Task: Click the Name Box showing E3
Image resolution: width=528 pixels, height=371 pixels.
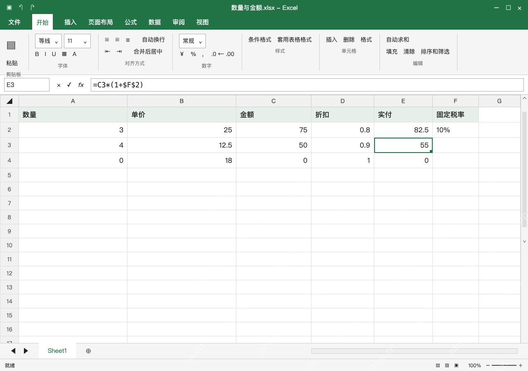Action: click(x=27, y=85)
